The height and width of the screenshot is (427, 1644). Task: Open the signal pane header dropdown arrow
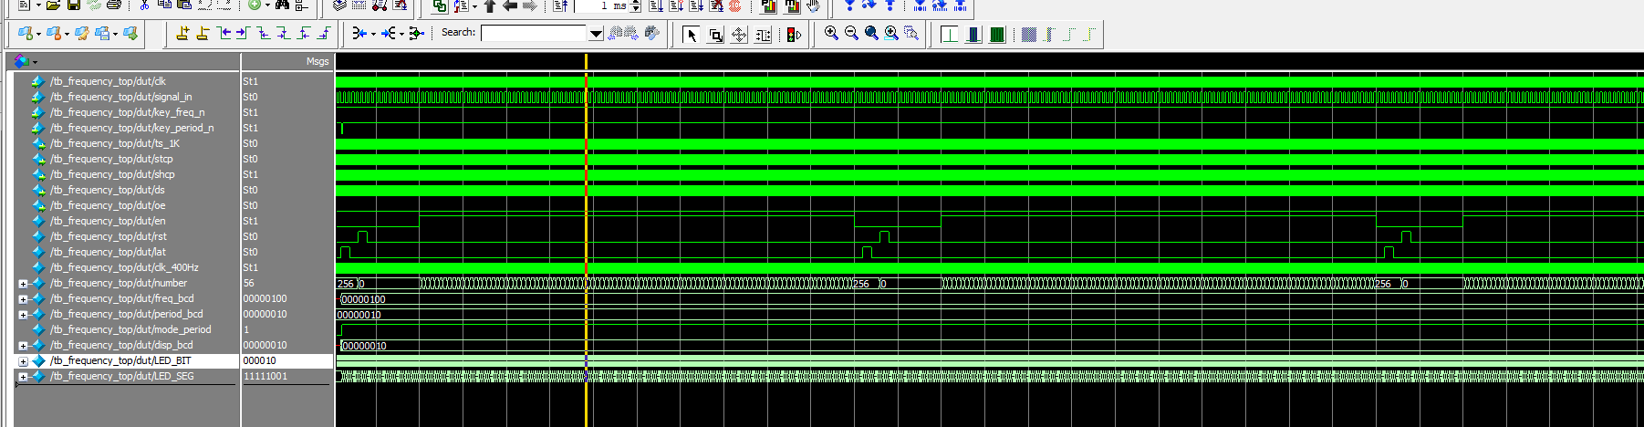tap(36, 62)
